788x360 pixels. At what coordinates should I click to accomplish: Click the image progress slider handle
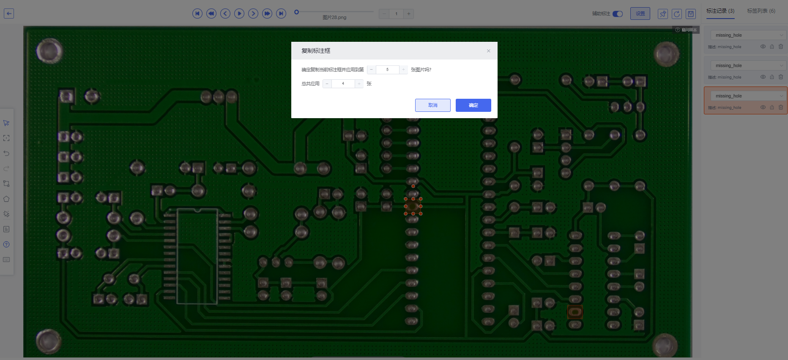click(297, 12)
